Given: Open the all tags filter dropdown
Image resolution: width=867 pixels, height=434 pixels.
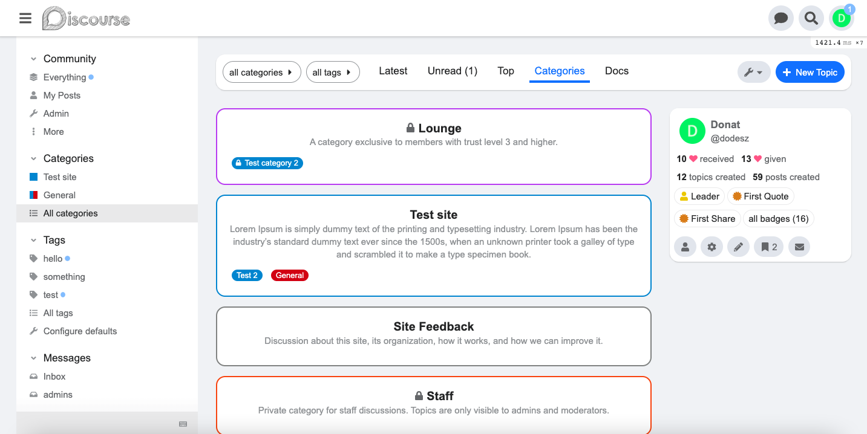Looking at the screenshot, I should [333, 73].
